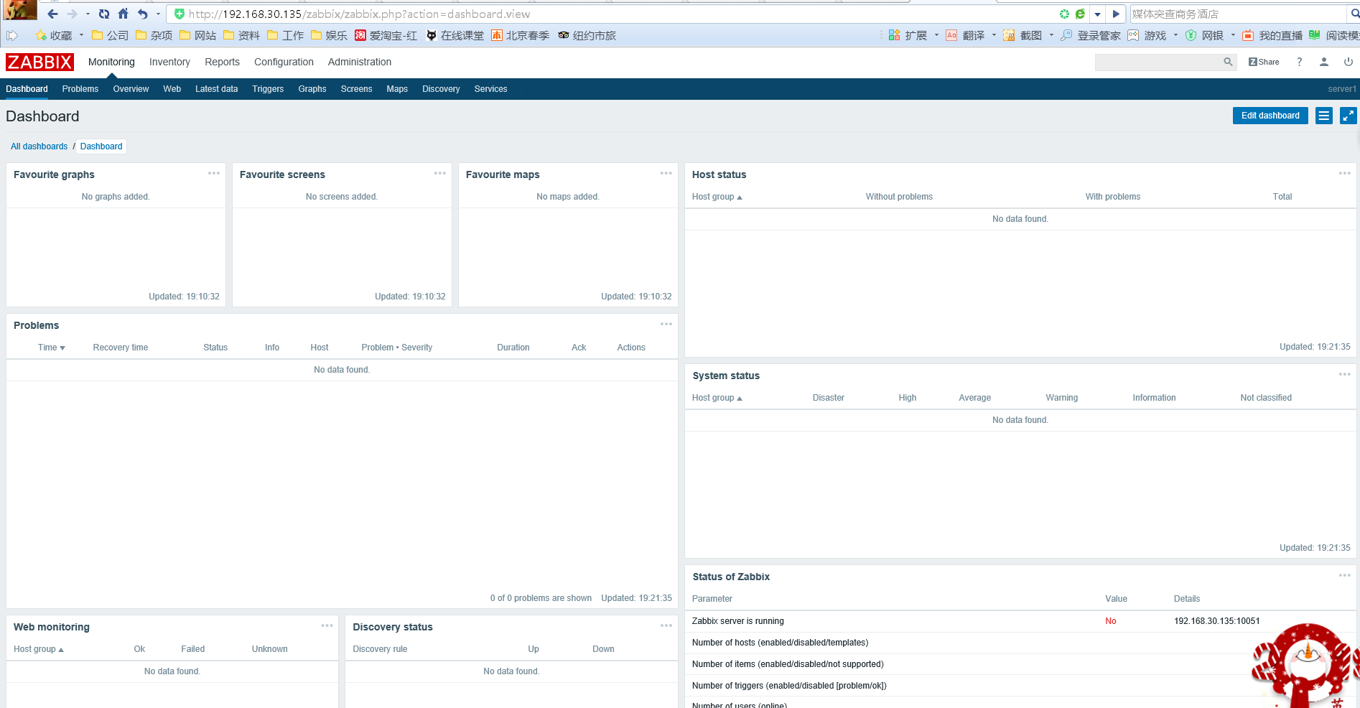Image resolution: width=1360 pixels, height=708 pixels.
Task: Follow the All dashboards breadcrumb link
Action: 39,146
